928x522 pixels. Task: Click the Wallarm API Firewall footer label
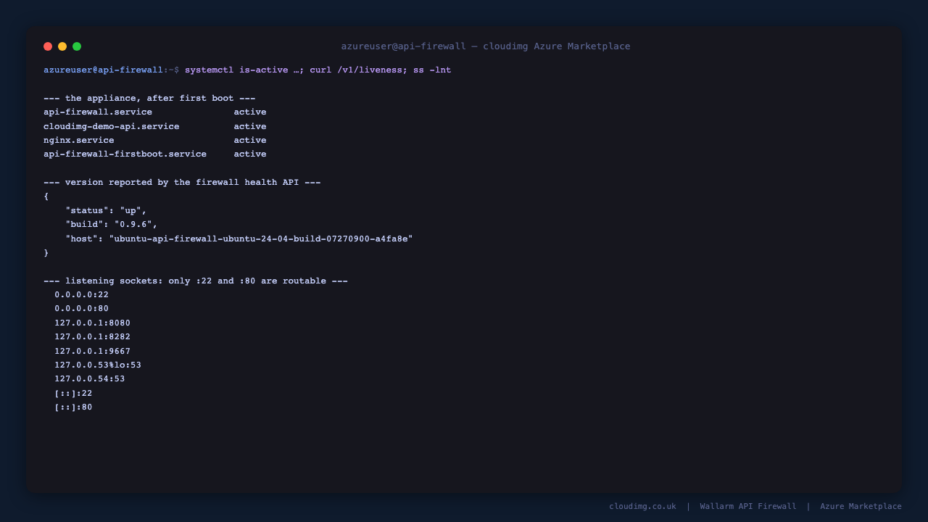tap(748, 507)
